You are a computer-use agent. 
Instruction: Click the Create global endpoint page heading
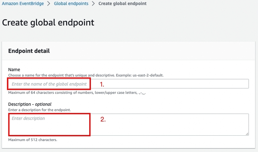click(48, 22)
